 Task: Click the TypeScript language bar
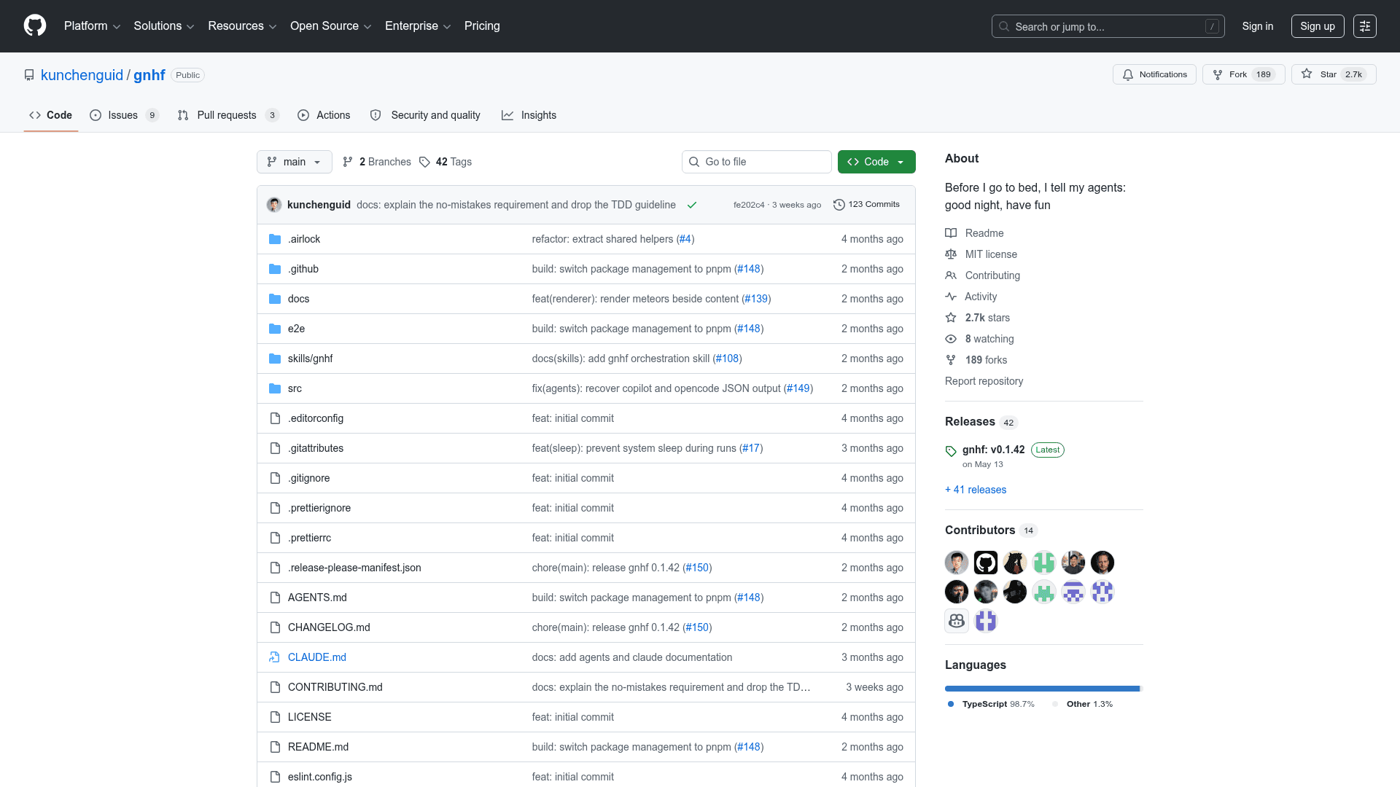1042,689
